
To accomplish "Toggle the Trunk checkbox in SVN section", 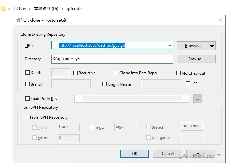I will 34,127.
